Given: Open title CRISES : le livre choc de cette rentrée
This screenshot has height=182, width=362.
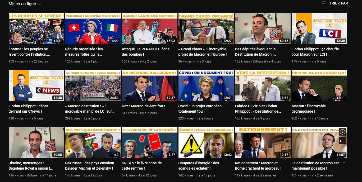Looking at the screenshot, I should (x=142, y=166).
